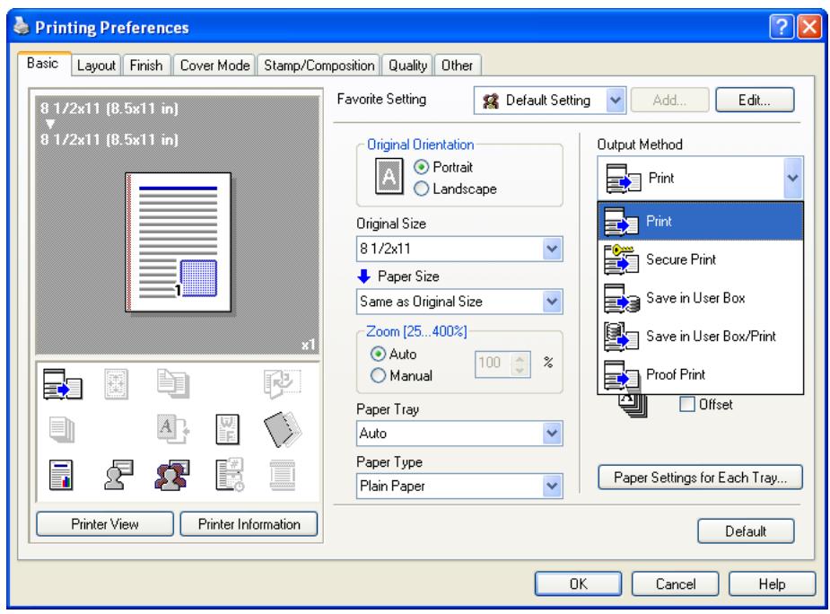This screenshot has height=614, width=830.
Task: Click the Cancel button
Action: click(676, 583)
